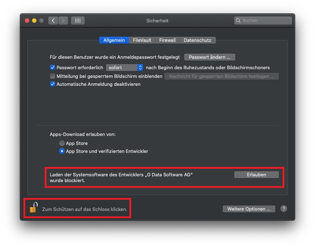Image resolution: width=315 pixels, height=247 pixels.
Task: Open the sofort delay dropdown
Action: click(125, 67)
